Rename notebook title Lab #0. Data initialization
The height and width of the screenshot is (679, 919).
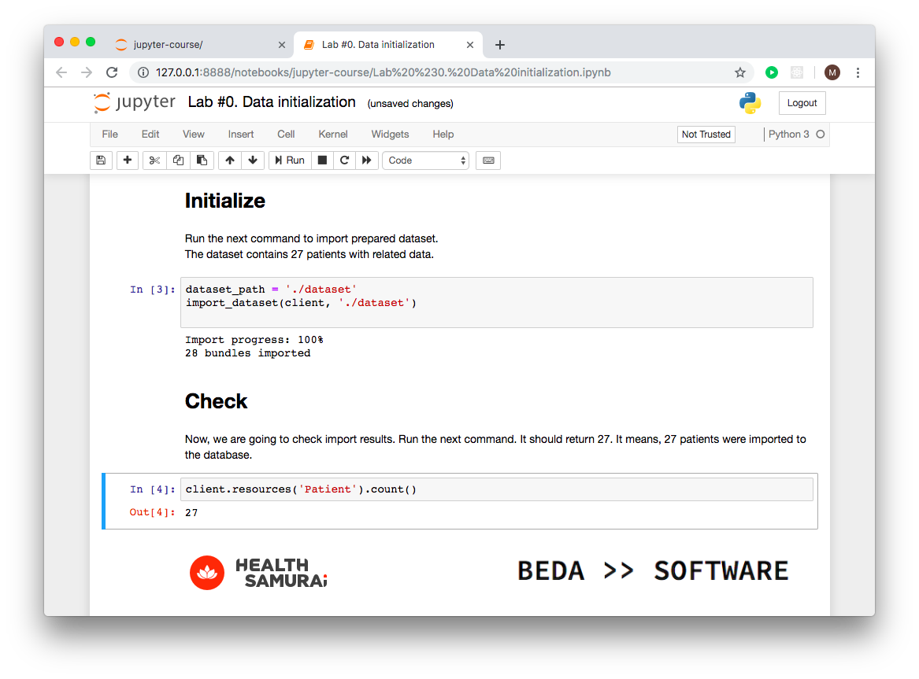point(272,101)
